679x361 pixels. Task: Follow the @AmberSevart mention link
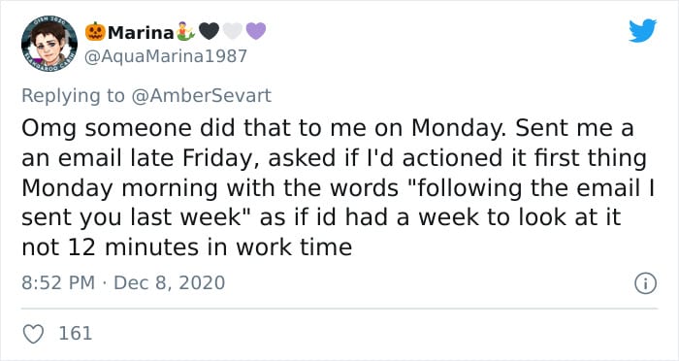201,95
